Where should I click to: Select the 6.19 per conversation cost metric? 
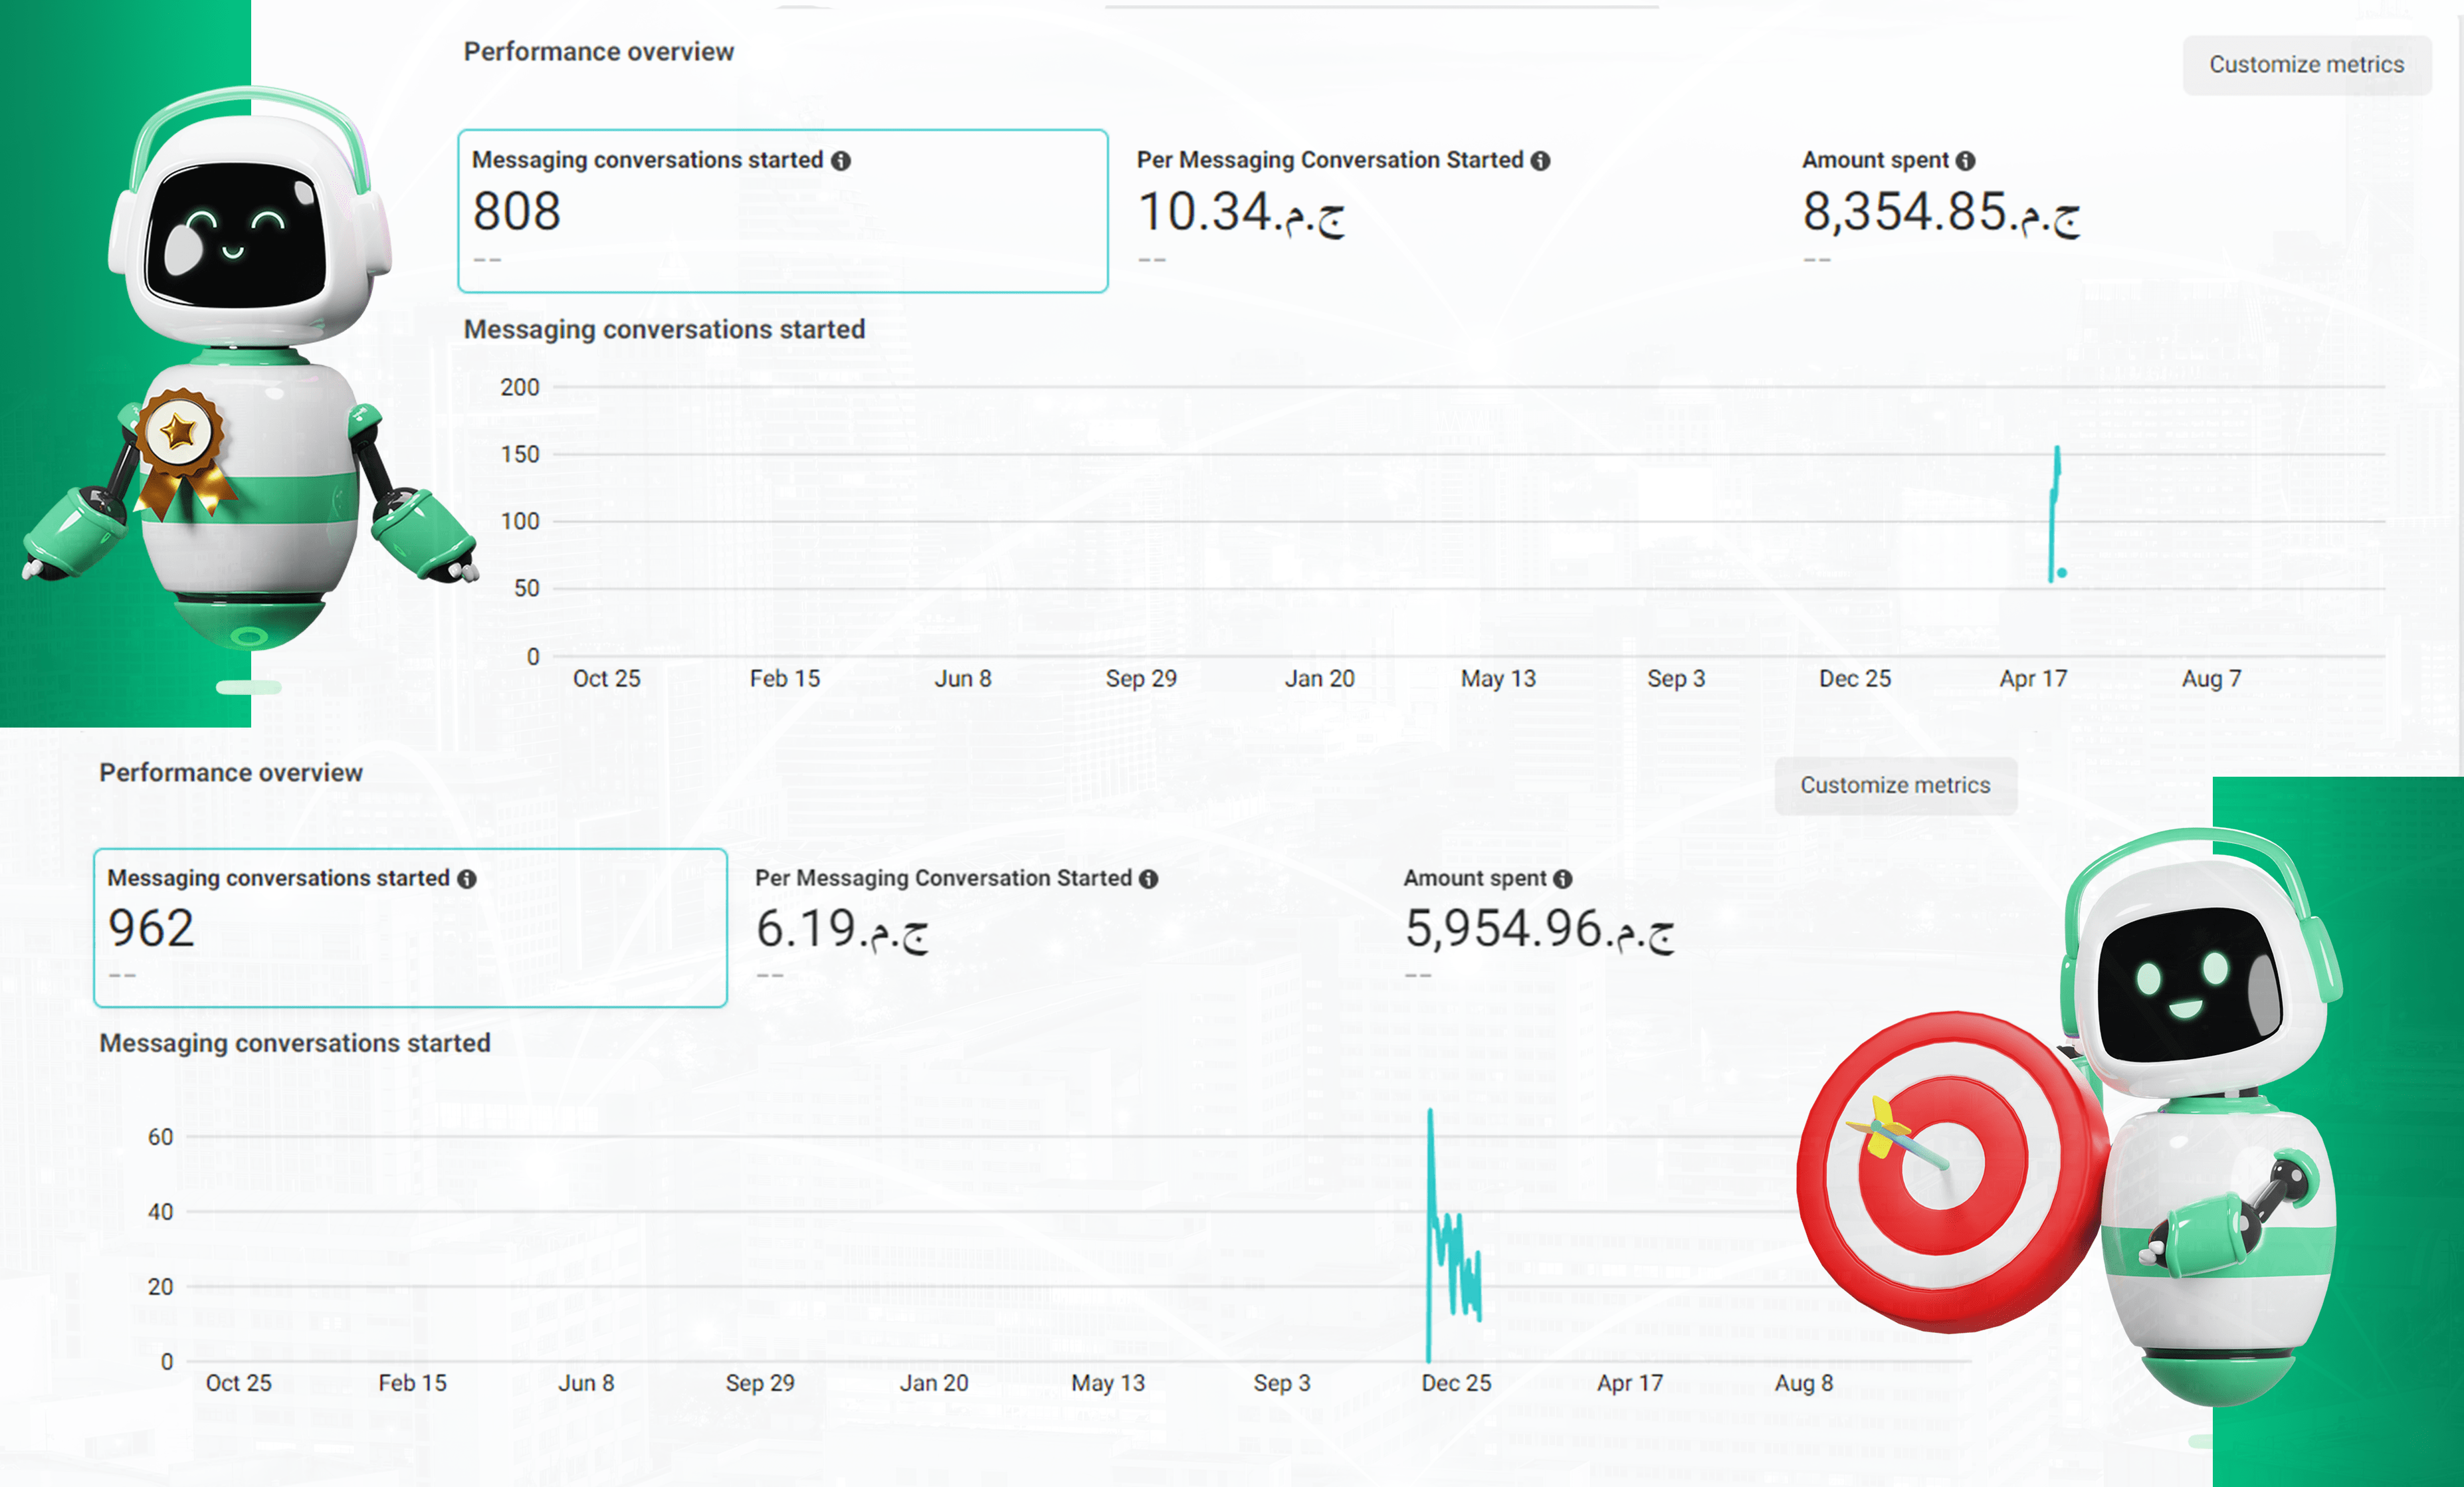842,928
